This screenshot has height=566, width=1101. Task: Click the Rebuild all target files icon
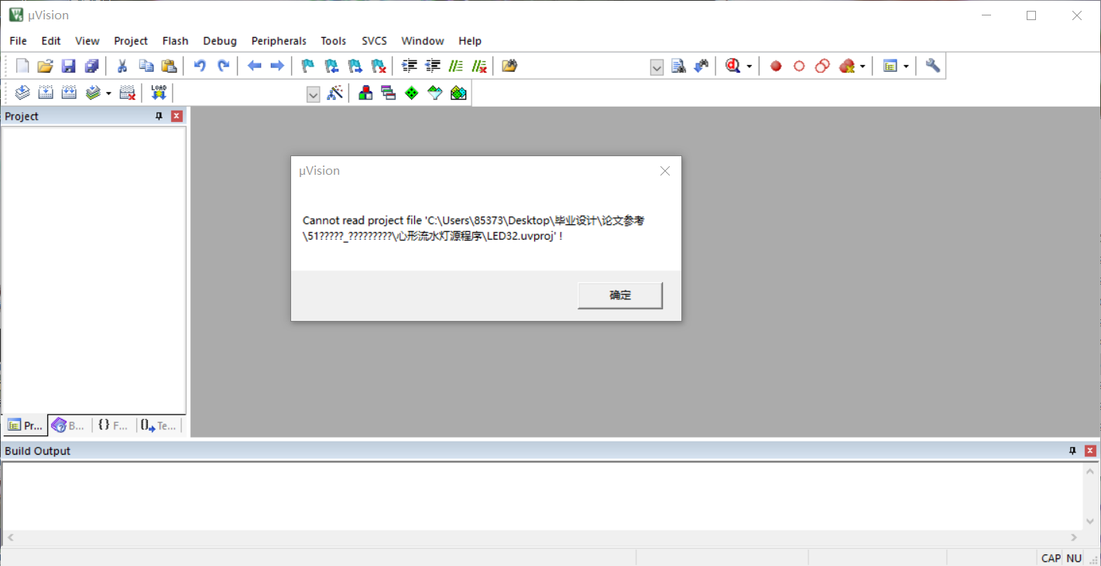69,94
